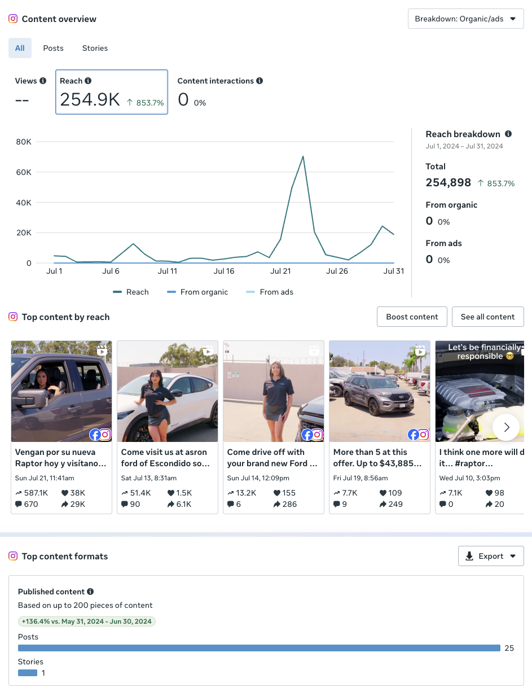
Task: Click the next arrow on content carousel
Action: pyautogui.click(x=506, y=427)
